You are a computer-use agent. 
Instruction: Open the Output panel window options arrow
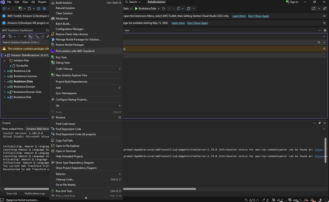314,123
